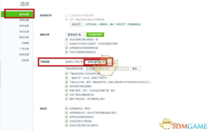Open 实验室 sidebar item
The width and height of the screenshot is (210, 131).
[x=25, y=60]
